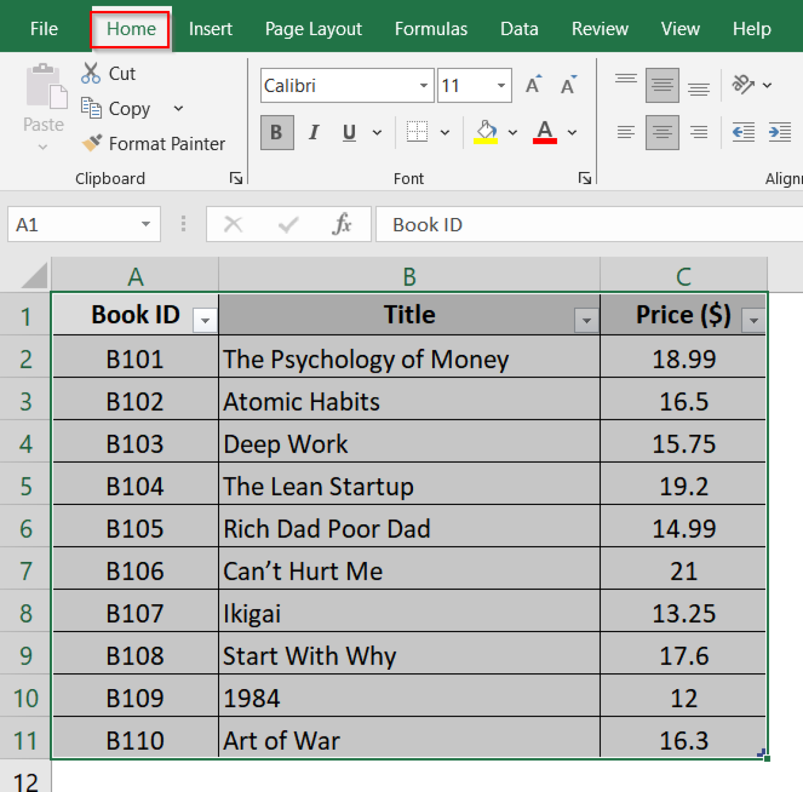The height and width of the screenshot is (792, 803).
Task: Apply italic formatting
Action: coord(313,132)
